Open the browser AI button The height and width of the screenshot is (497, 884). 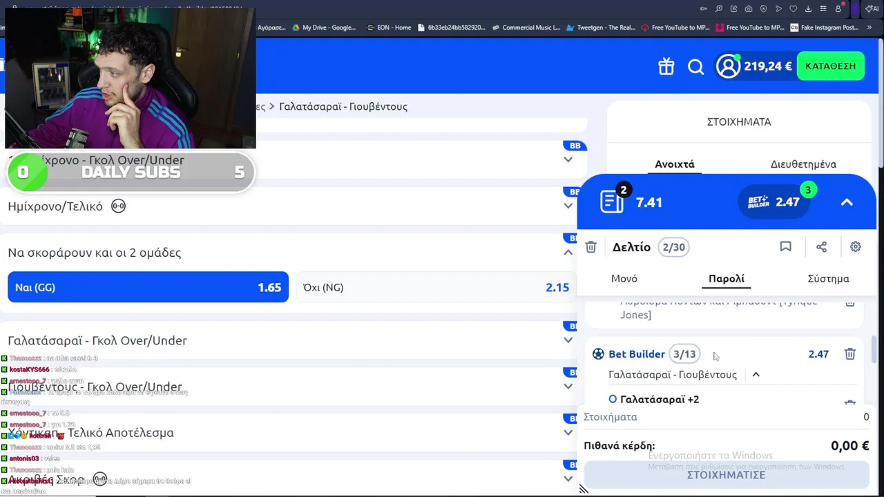click(x=873, y=9)
